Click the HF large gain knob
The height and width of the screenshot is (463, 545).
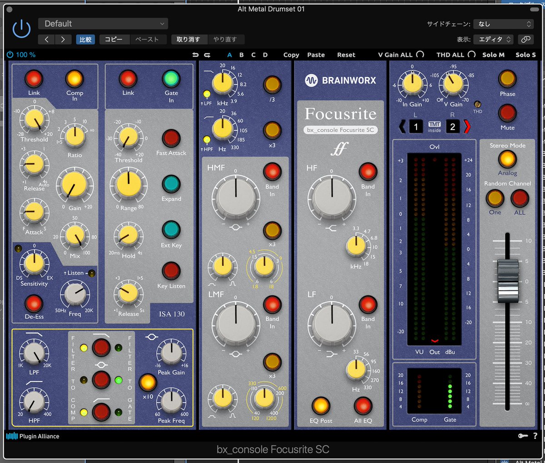pyautogui.click(x=332, y=197)
